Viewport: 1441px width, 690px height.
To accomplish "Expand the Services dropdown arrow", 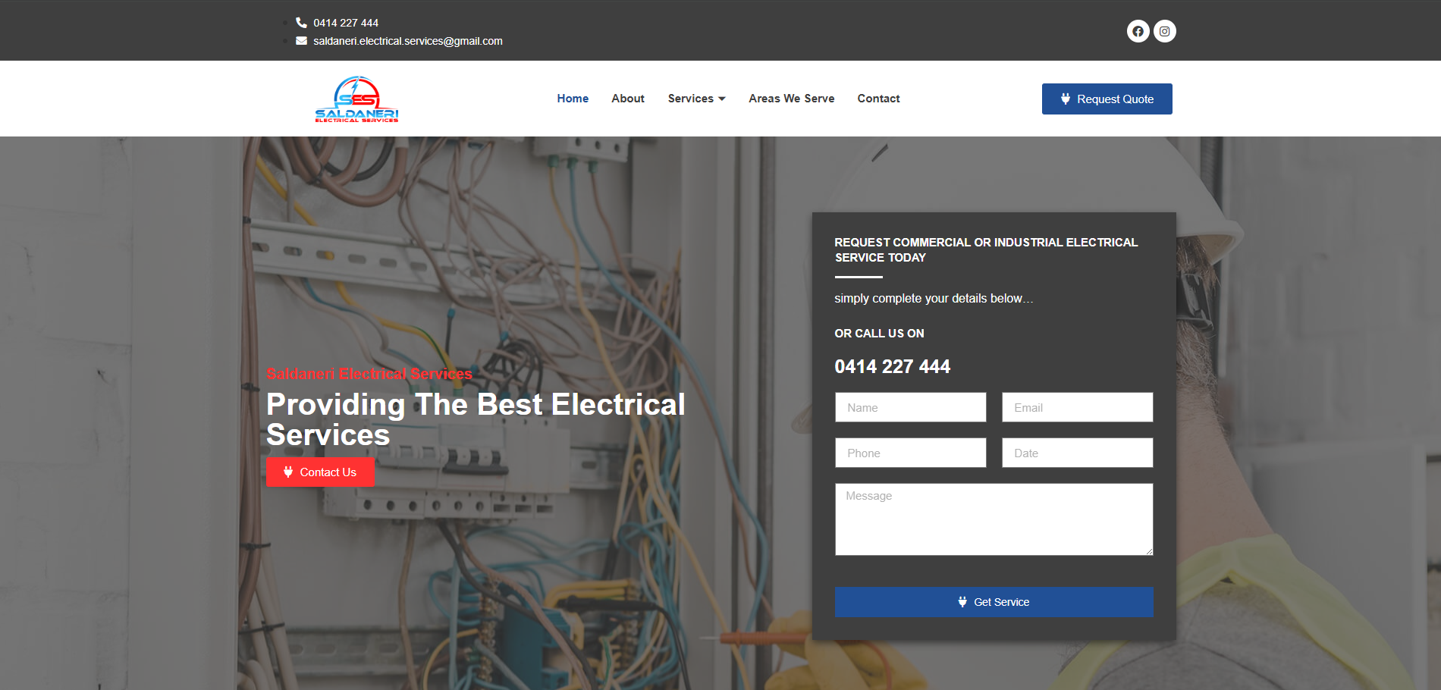I will [x=722, y=99].
